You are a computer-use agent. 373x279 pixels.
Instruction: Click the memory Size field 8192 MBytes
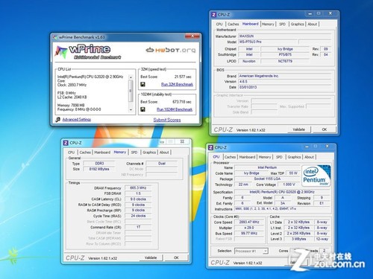click(x=99, y=169)
